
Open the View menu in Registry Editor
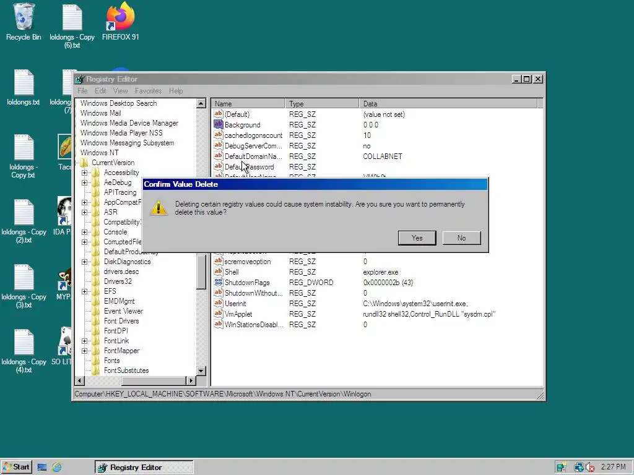click(x=121, y=91)
